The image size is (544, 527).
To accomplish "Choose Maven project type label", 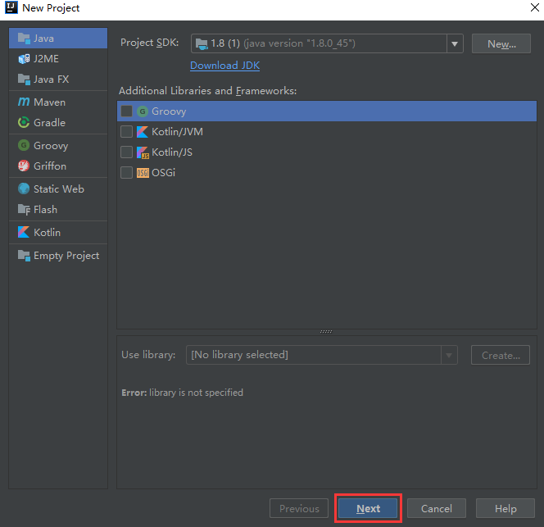I will click(x=50, y=102).
